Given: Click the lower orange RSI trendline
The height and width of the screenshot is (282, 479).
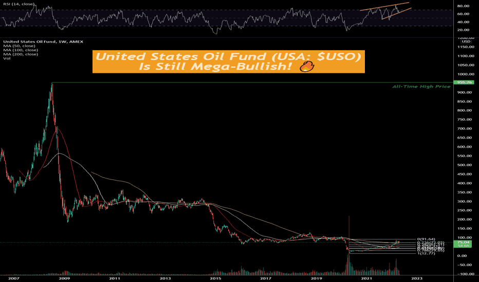Looking at the screenshot, I should (x=397, y=14).
